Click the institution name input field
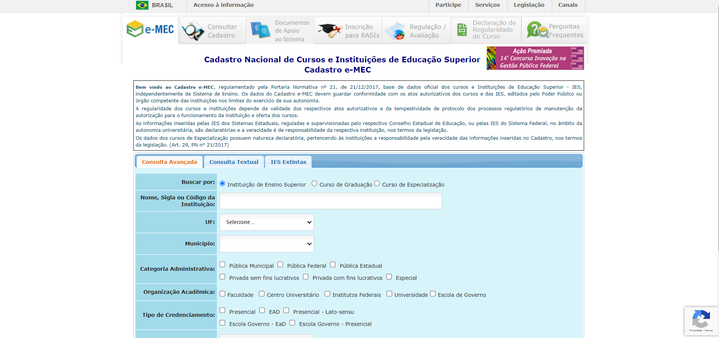The image size is (719, 338). click(331, 201)
